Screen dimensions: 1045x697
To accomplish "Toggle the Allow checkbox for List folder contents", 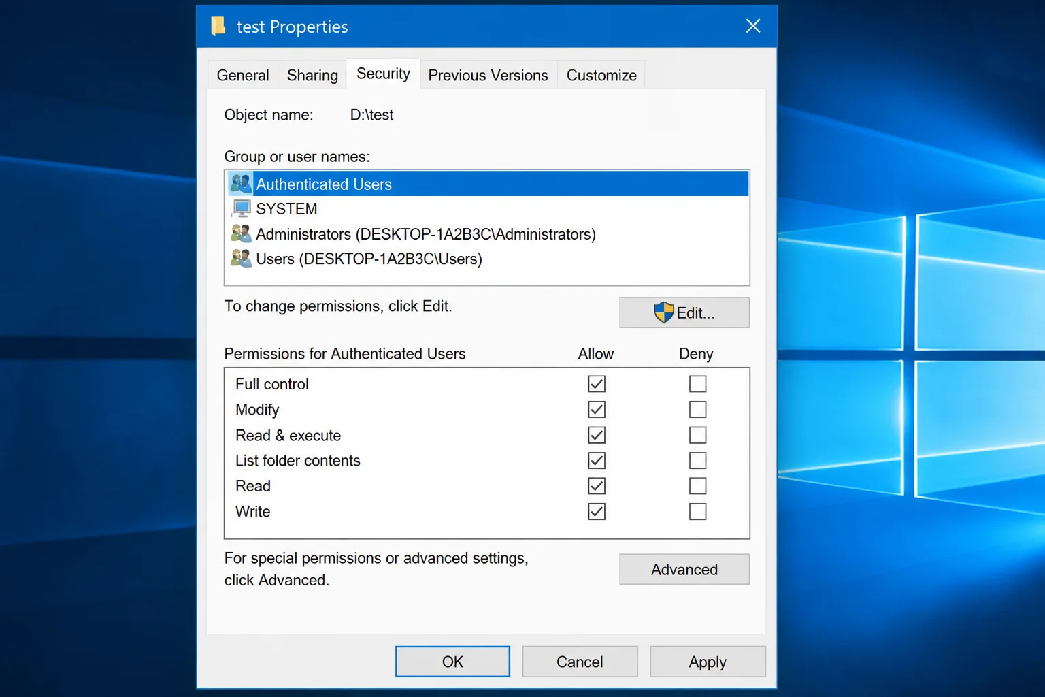I will (x=597, y=460).
